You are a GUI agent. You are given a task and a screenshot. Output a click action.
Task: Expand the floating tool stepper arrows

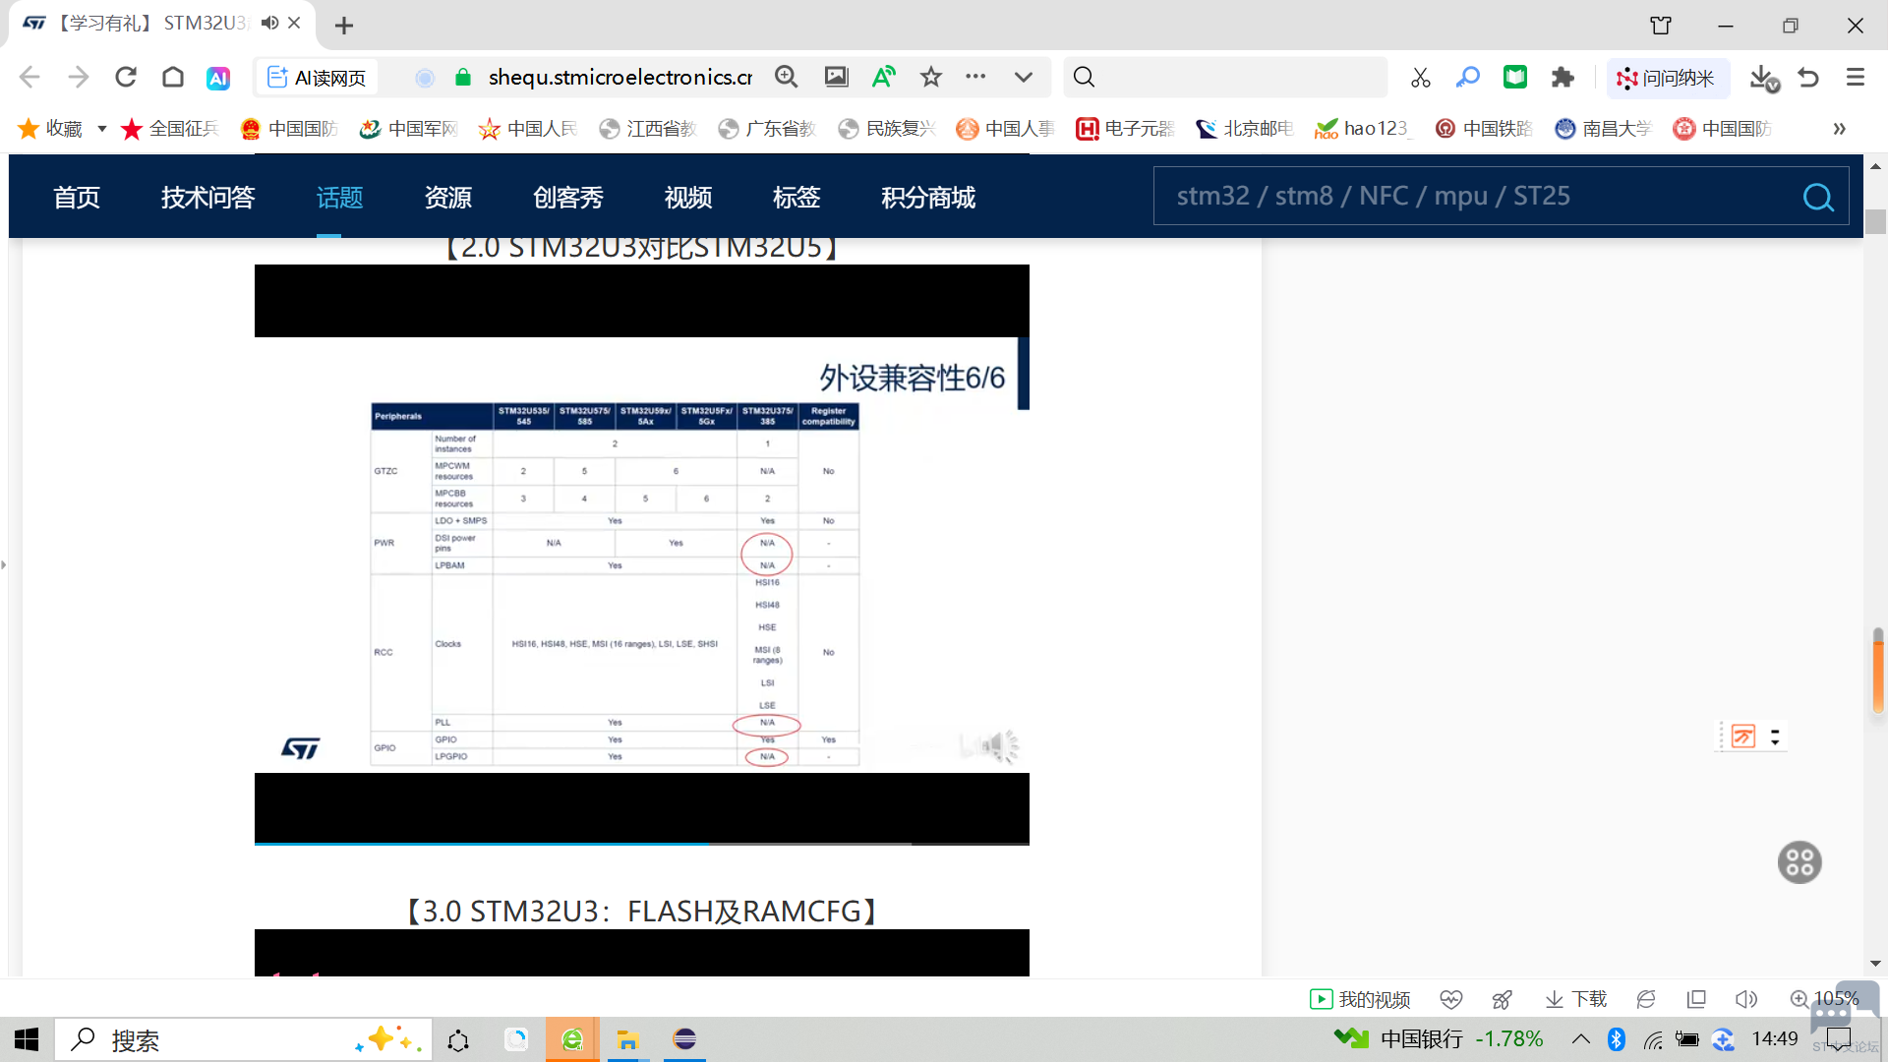[1775, 737]
